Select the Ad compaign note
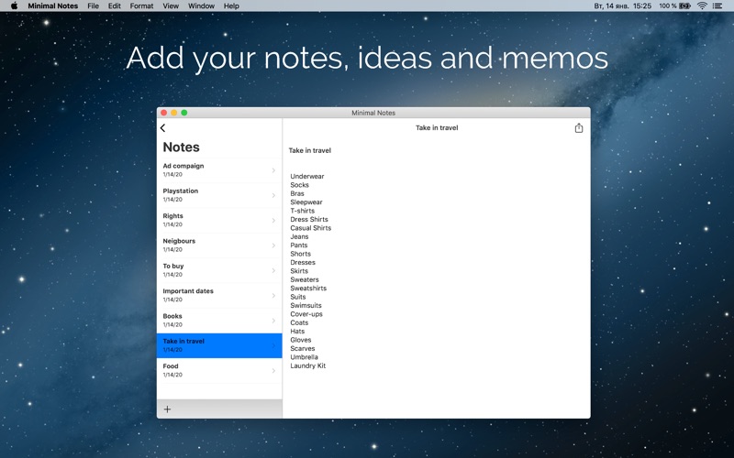The width and height of the screenshot is (734, 458). (219, 170)
